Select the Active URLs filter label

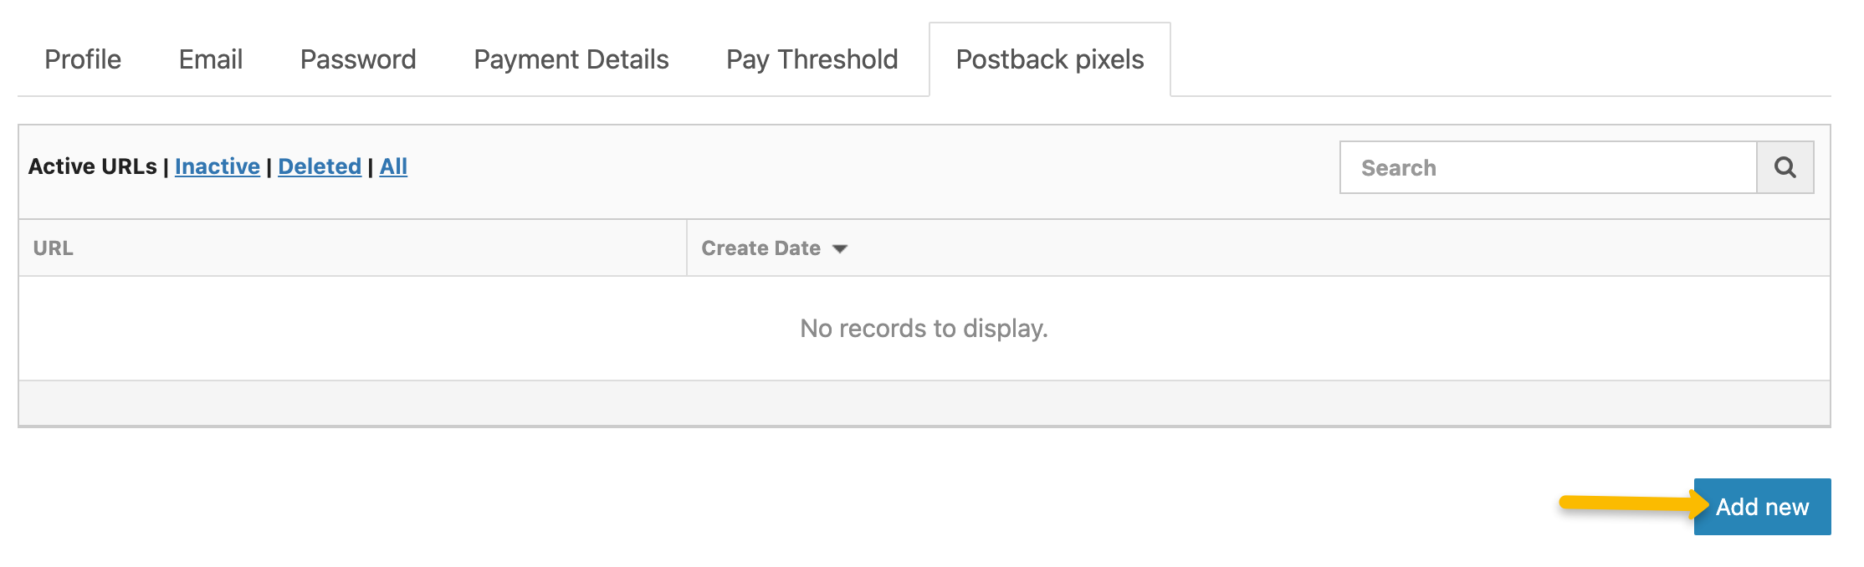coord(92,166)
